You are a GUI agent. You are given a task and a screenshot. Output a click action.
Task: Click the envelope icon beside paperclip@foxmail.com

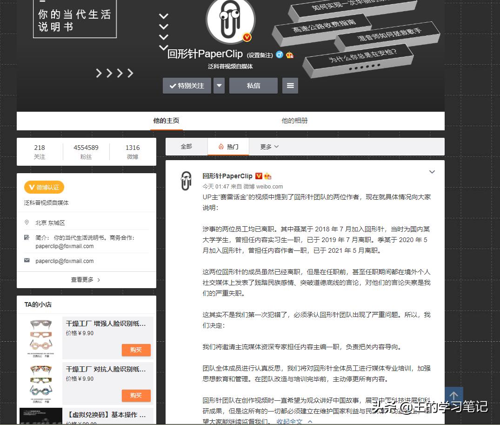pos(27,260)
